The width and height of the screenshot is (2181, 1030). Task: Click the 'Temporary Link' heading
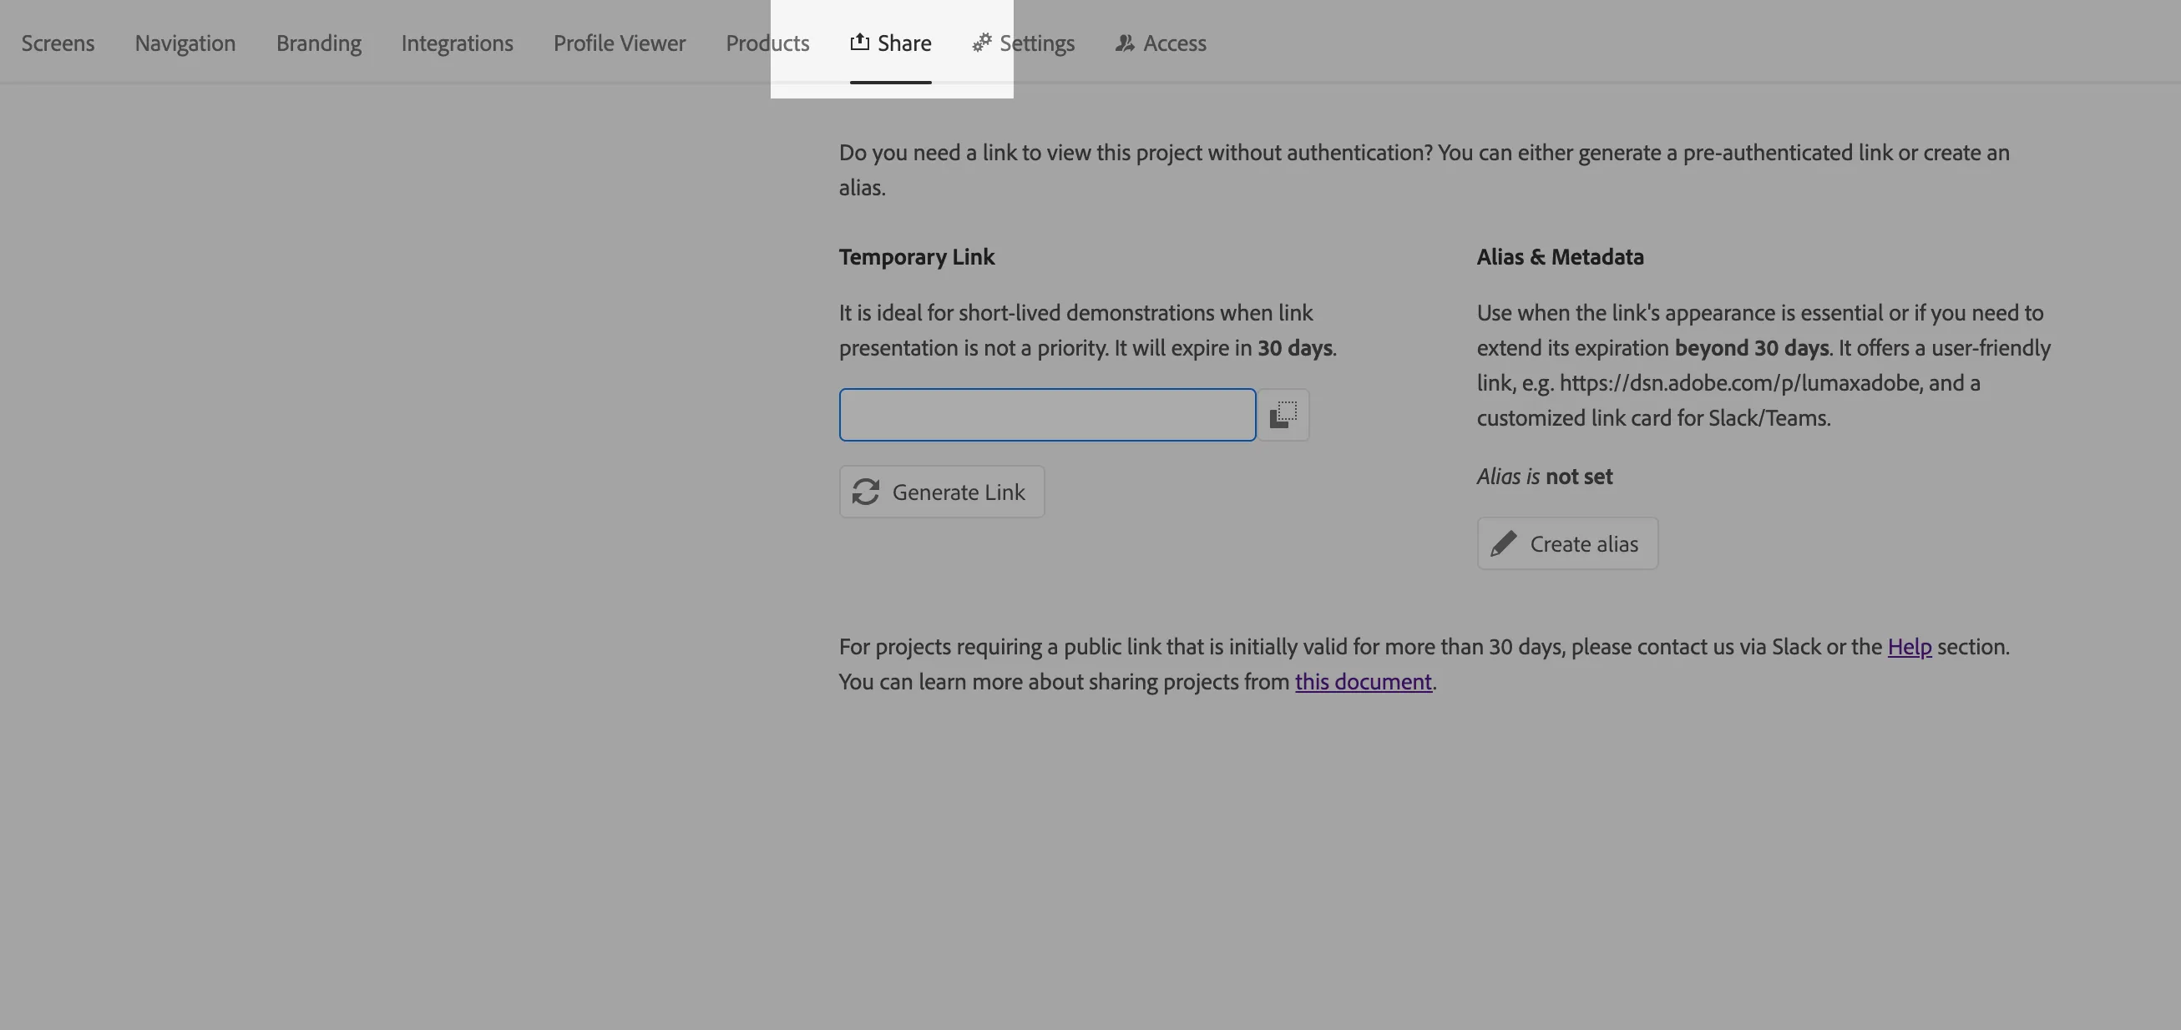pos(916,256)
